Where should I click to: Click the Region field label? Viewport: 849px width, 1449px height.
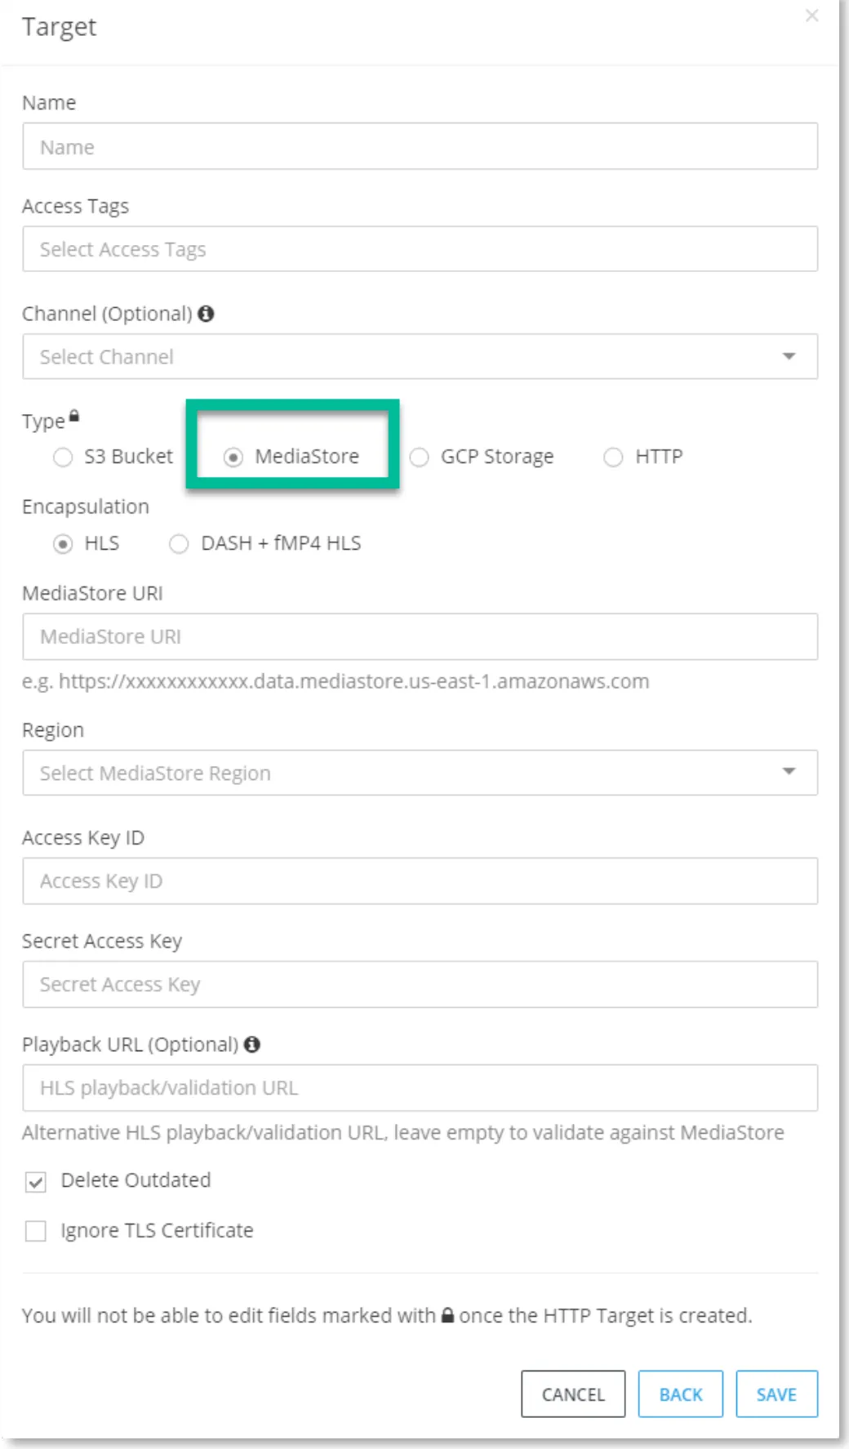point(53,730)
